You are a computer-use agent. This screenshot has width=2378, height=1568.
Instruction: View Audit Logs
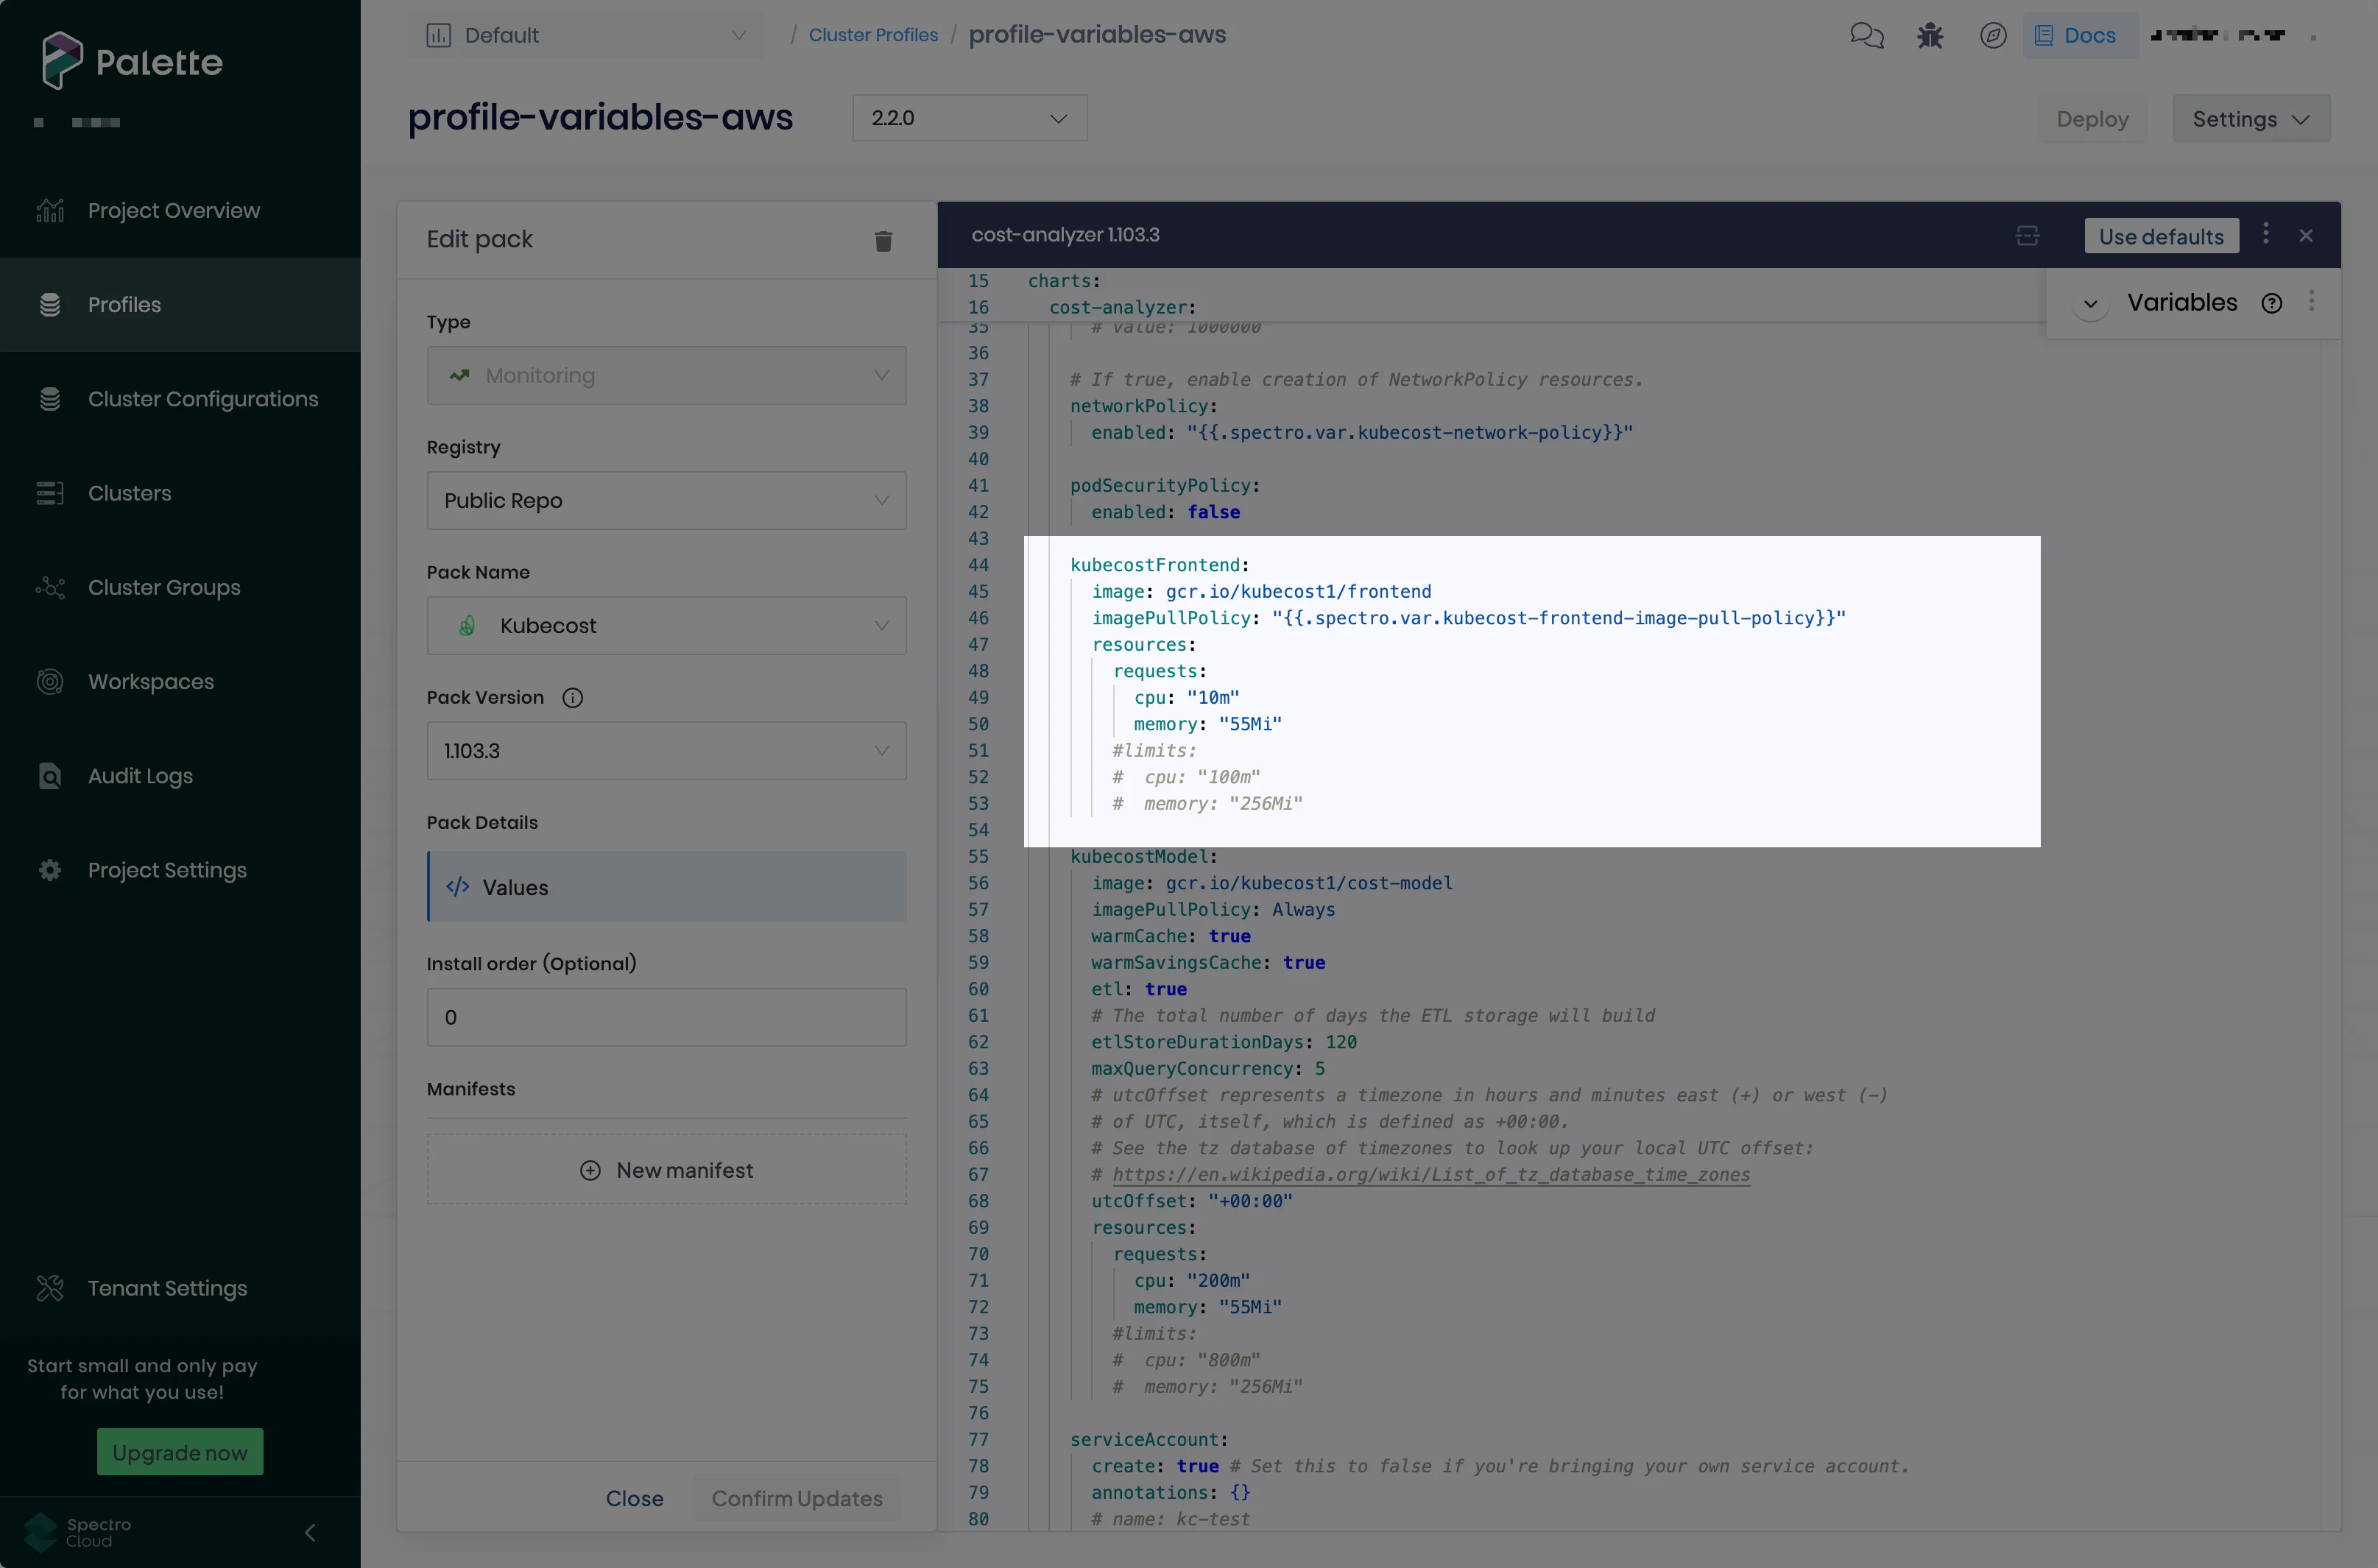pos(139,775)
